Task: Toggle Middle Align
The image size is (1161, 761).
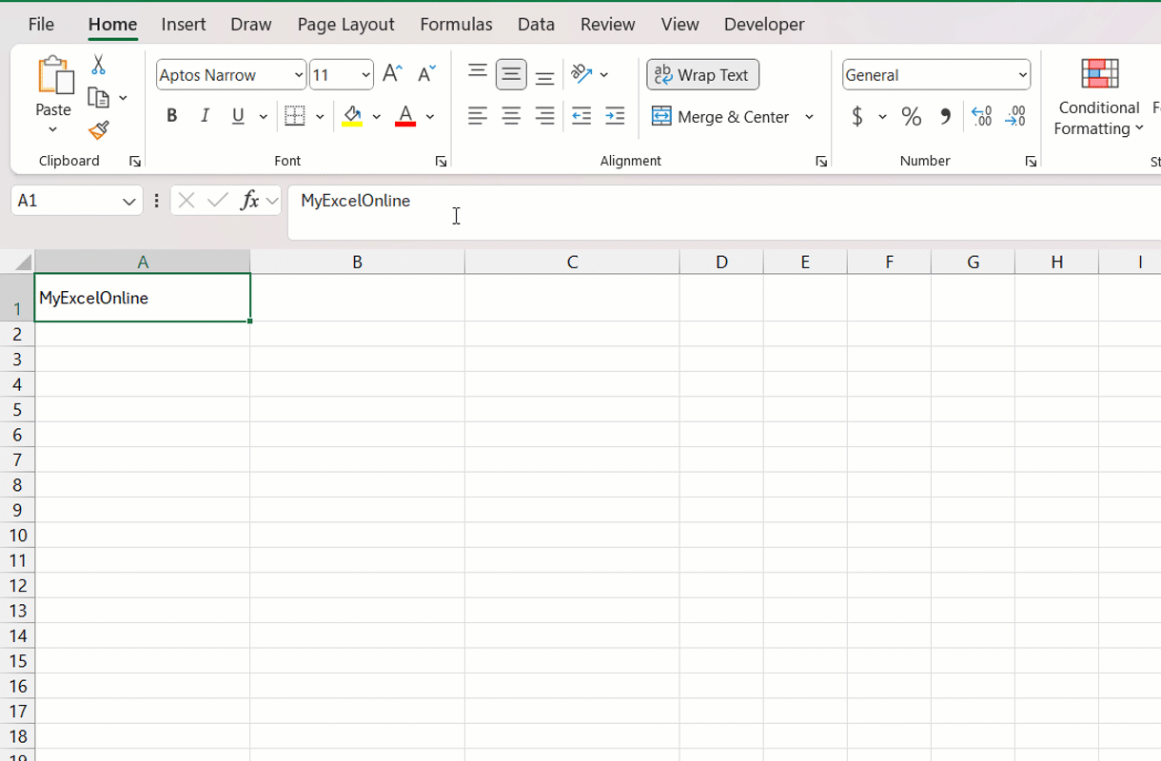Action: click(x=511, y=74)
